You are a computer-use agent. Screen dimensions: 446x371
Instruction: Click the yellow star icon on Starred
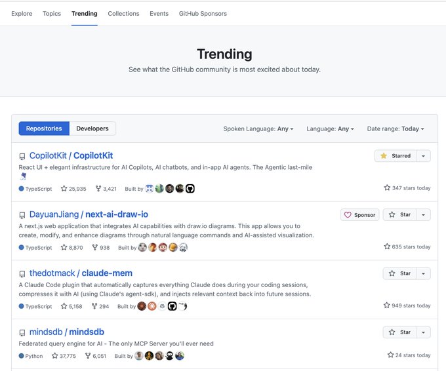(384, 156)
